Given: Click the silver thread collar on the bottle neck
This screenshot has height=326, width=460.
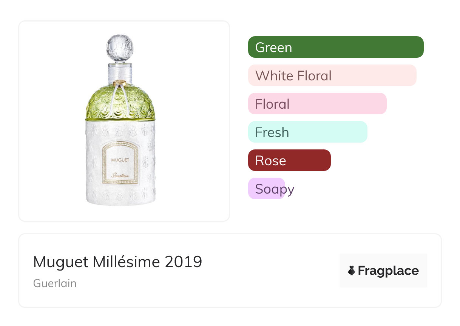Looking at the screenshot, I should 120,72.
